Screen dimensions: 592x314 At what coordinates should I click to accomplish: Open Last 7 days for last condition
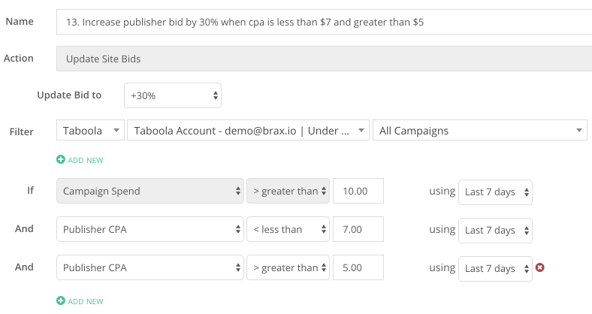(495, 269)
